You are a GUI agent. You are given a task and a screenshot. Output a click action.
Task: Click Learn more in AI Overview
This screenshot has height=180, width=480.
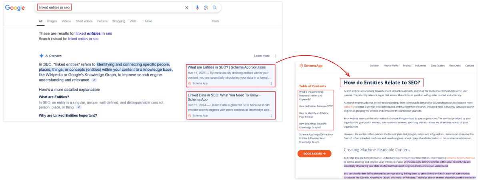click(x=262, y=56)
